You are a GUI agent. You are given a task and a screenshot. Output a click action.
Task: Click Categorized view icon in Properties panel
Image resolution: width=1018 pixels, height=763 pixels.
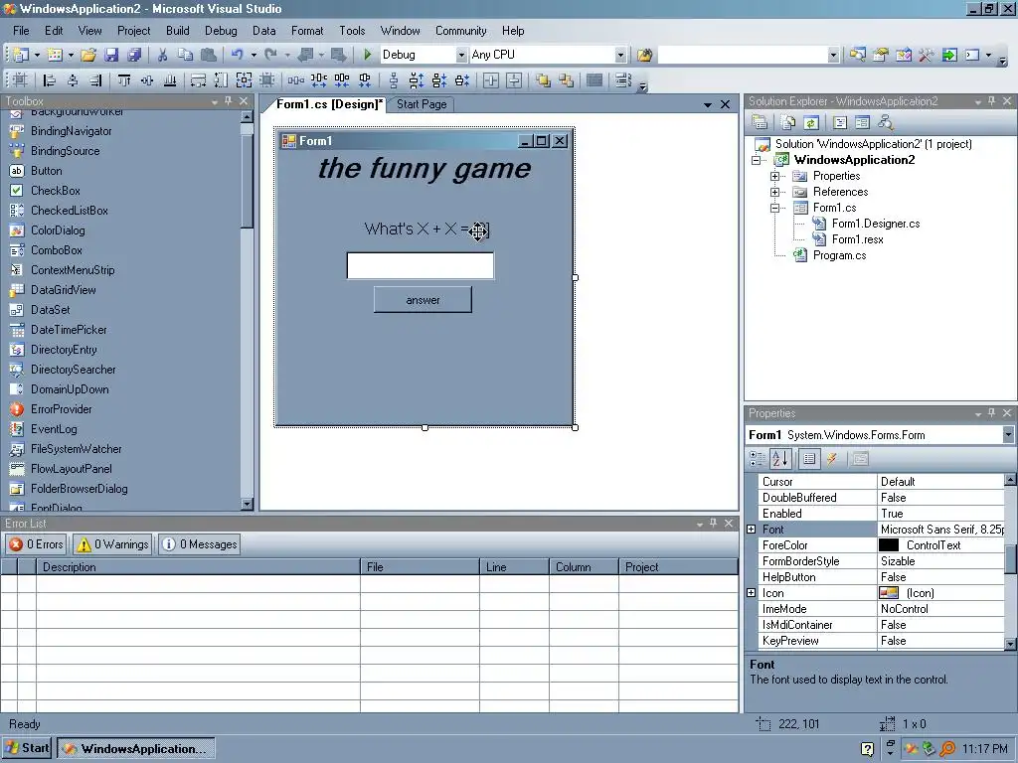(x=757, y=459)
